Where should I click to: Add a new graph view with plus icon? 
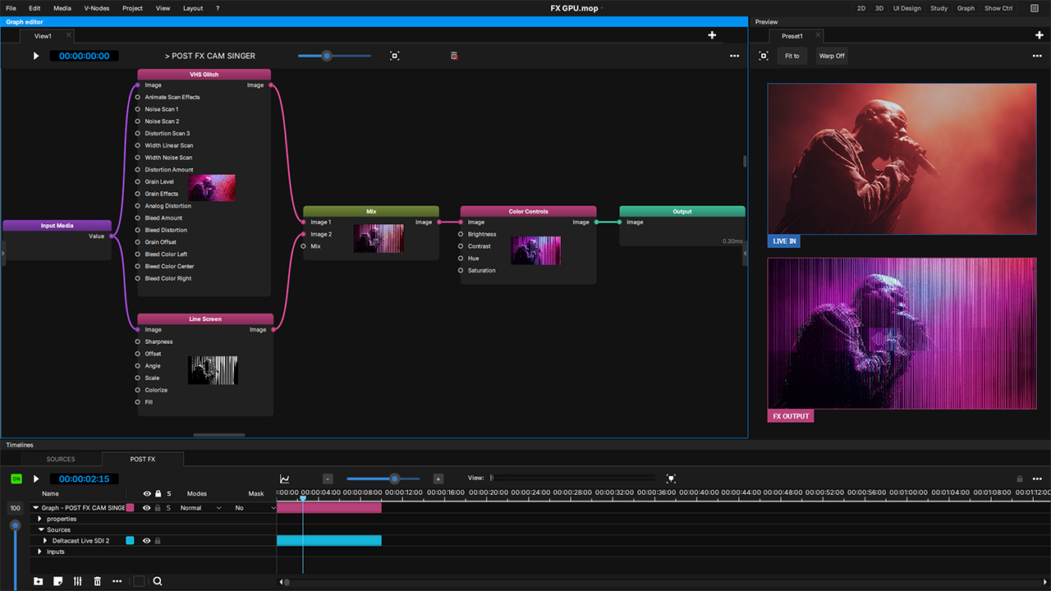[712, 35]
